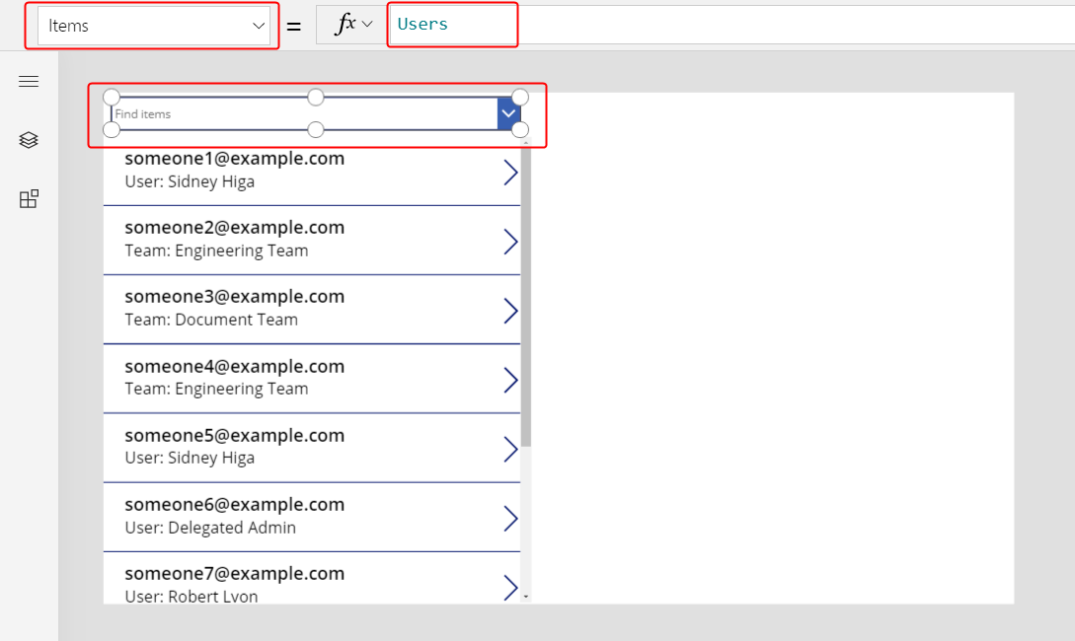Viewport: 1075px width, 641px height.
Task: Click the 'User: Delegated Admin' subtitle
Action: tap(210, 528)
